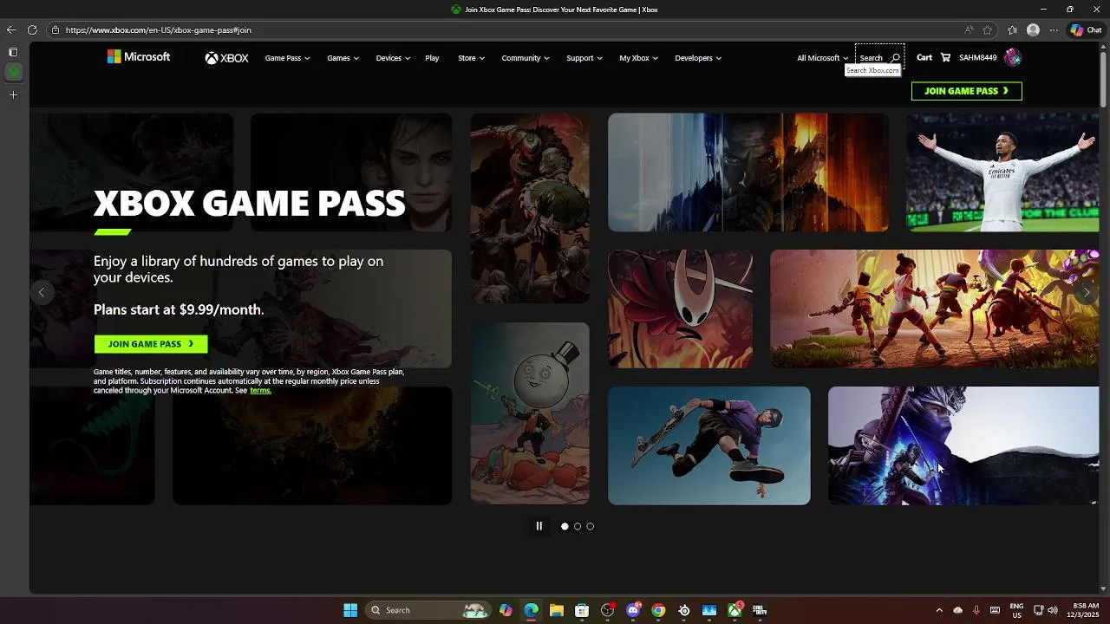Click the lock icon beside the URL
This screenshot has height=624, width=1110.
55,29
